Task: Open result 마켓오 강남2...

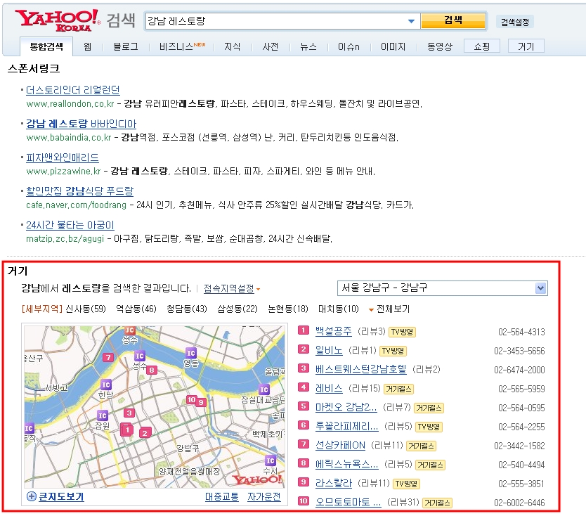Action: (346, 407)
